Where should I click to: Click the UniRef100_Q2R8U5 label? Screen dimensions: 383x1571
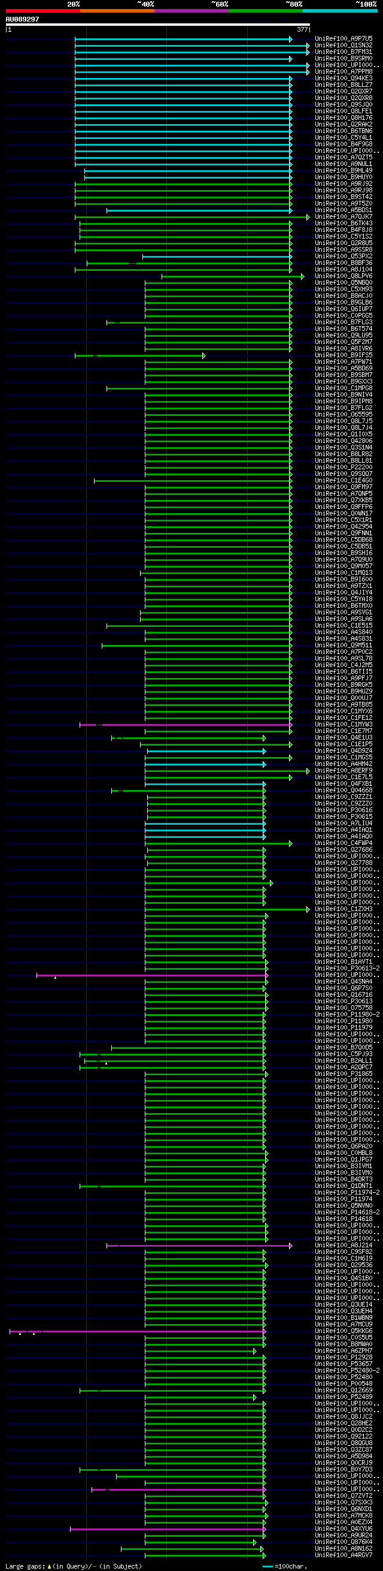click(344, 243)
